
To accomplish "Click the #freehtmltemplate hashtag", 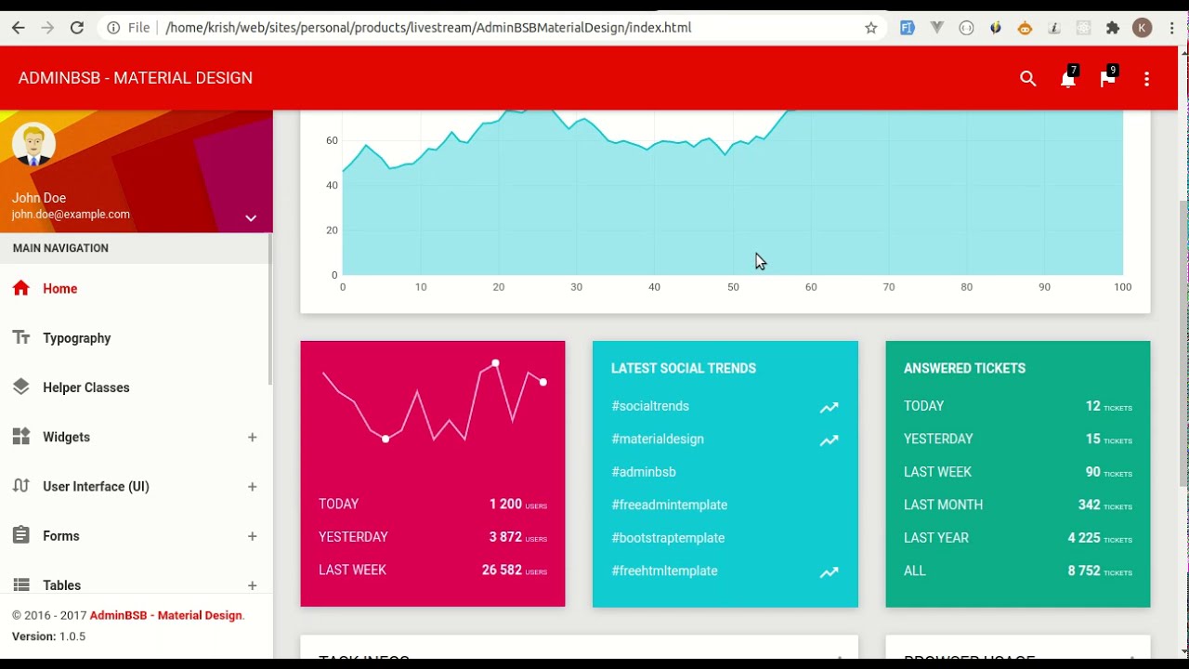I will click(664, 571).
